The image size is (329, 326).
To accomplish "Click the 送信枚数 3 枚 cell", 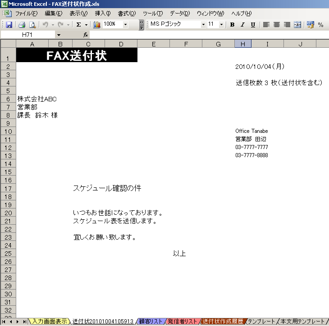I will click(x=279, y=83).
